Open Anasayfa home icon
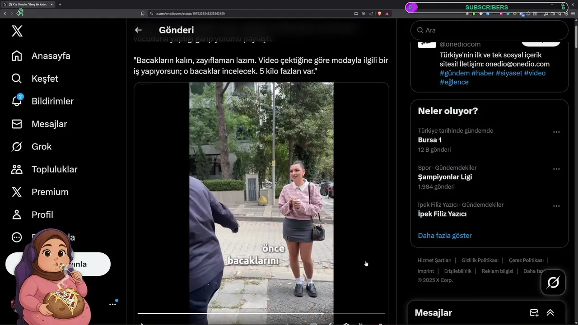The image size is (578, 325). 17,56
